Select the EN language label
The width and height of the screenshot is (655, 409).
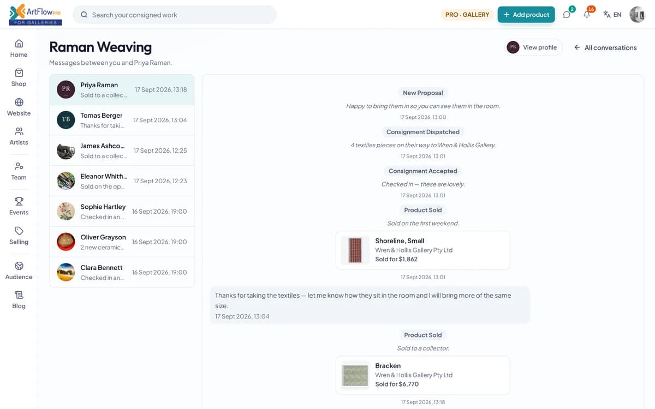(x=617, y=15)
